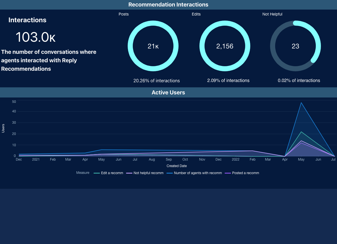Click the 21K value inside Posts donut
Viewport: 337px width, 244px height.
153,46
